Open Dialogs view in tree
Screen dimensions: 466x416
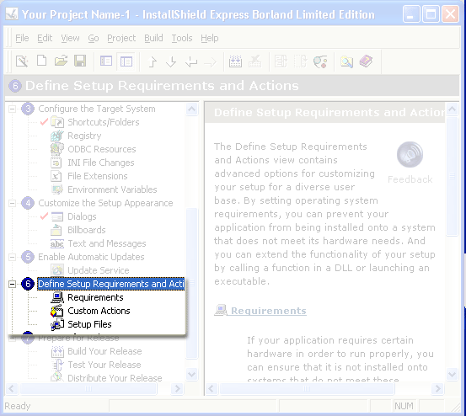tap(82, 216)
